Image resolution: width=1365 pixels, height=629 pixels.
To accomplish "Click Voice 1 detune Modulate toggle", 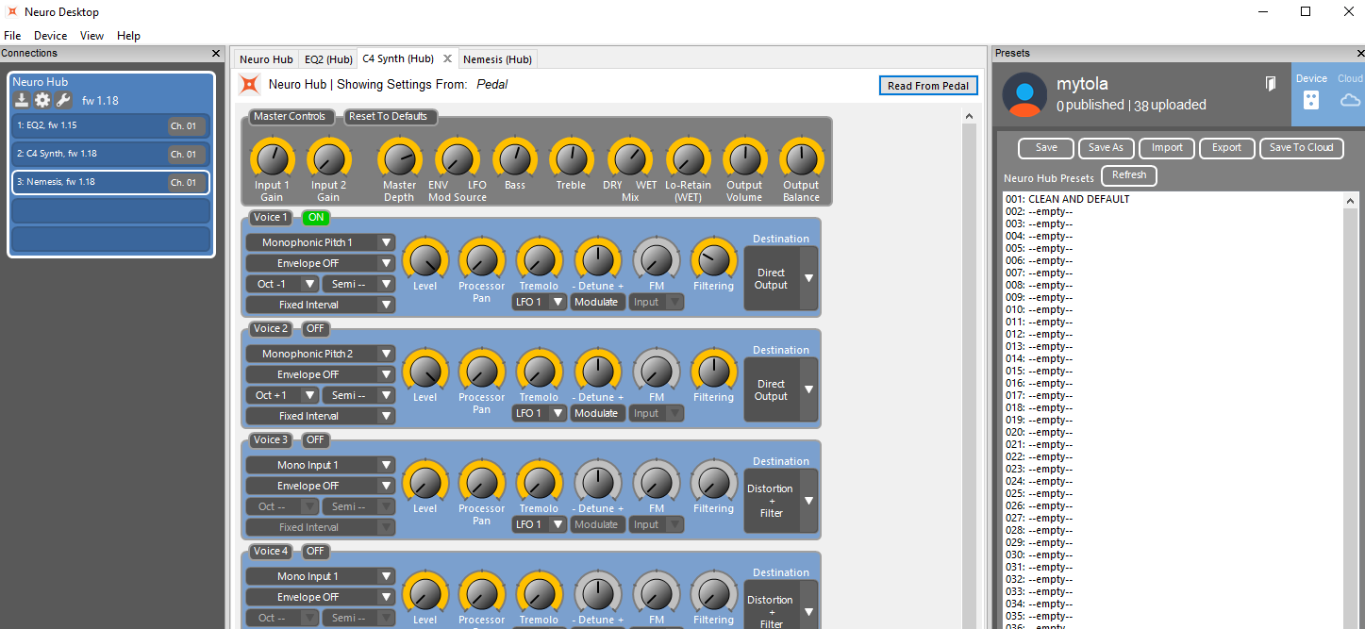I will (596, 302).
